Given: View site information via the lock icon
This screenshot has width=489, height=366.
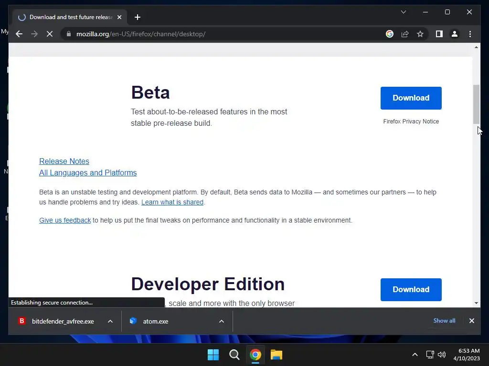Looking at the screenshot, I should point(69,34).
